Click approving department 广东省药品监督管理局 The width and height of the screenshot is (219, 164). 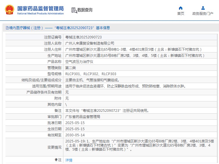(83, 117)
